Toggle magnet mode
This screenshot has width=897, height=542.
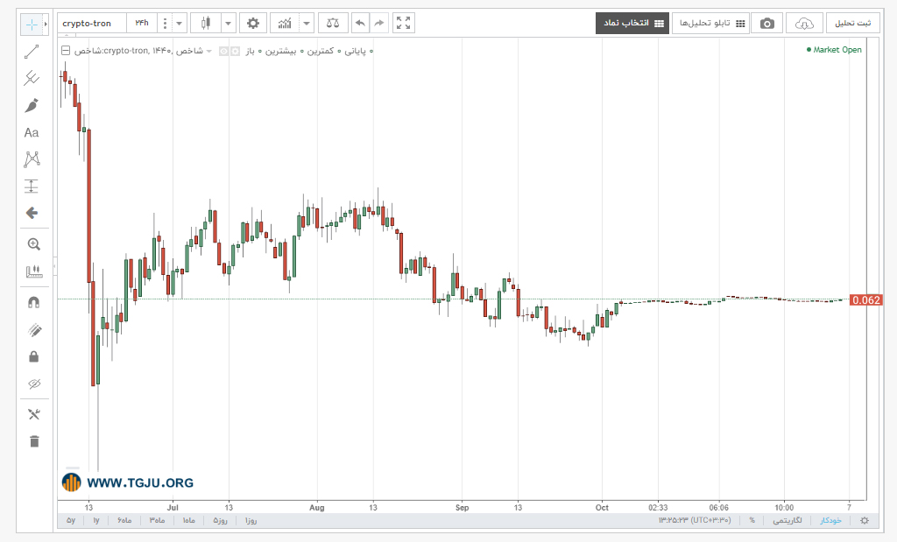point(34,302)
